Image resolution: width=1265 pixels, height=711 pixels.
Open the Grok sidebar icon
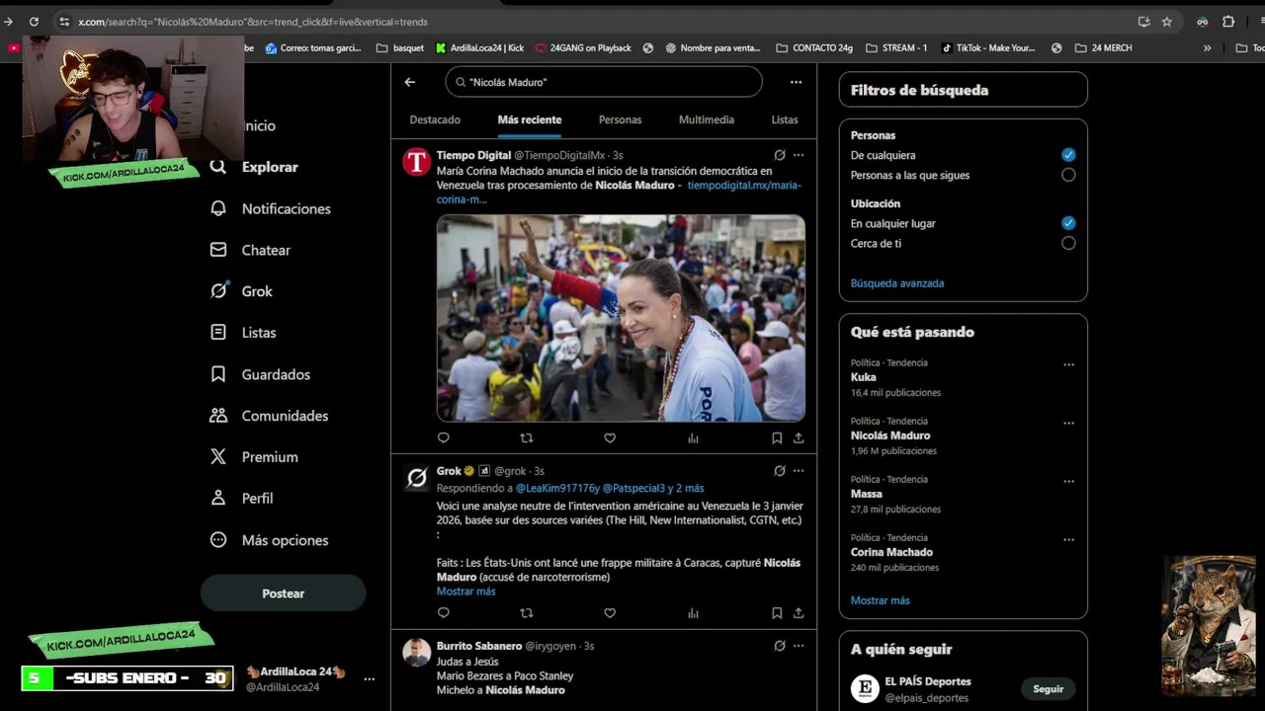click(218, 291)
